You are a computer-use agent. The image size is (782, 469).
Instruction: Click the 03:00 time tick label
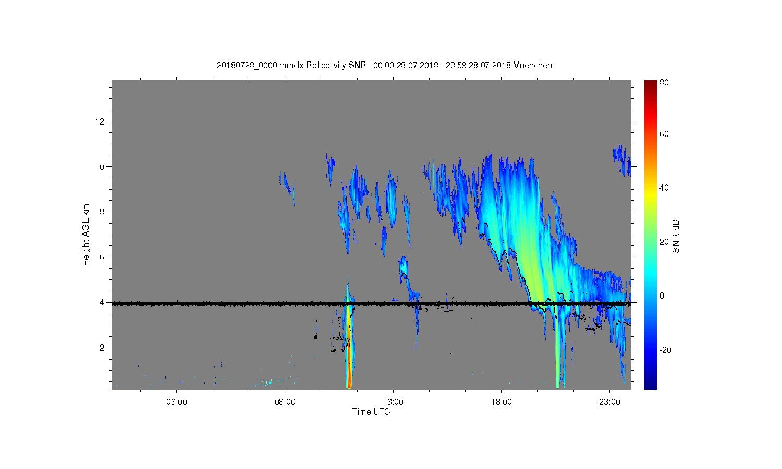coord(177,402)
